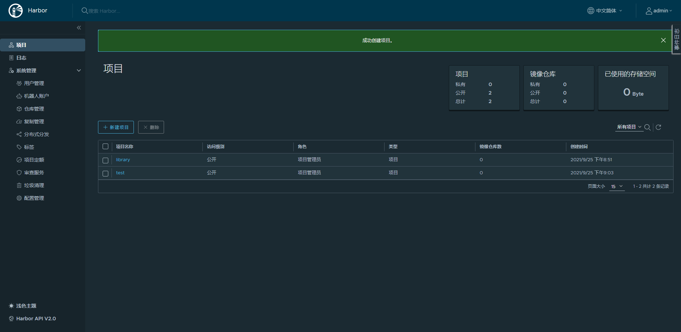Image resolution: width=681 pixels, height=332 pixels.
Task: Toggle the select-all checkbox in table header
Action: click(x=105, y=146)
